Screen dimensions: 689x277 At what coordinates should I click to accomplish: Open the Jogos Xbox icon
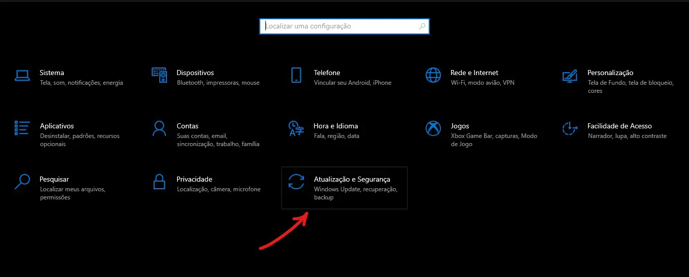[433, 128]
